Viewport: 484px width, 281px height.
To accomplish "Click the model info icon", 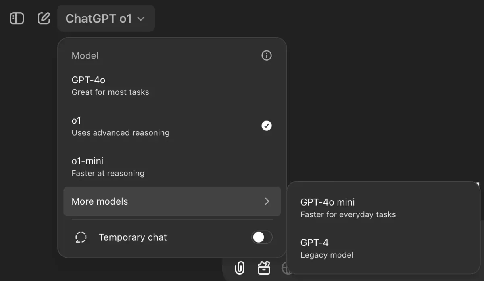I will (267, 56).
